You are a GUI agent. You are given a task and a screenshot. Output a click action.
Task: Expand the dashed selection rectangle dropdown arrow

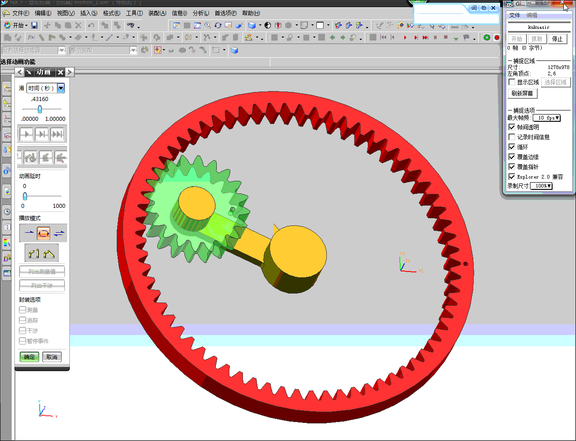(x=224, y=50)
